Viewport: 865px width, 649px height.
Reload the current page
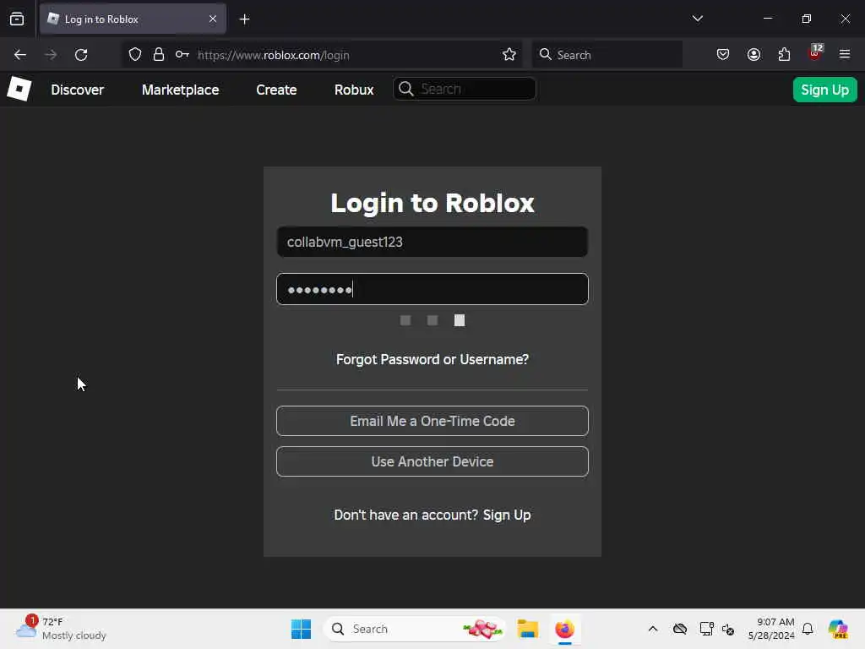point(81,55)
